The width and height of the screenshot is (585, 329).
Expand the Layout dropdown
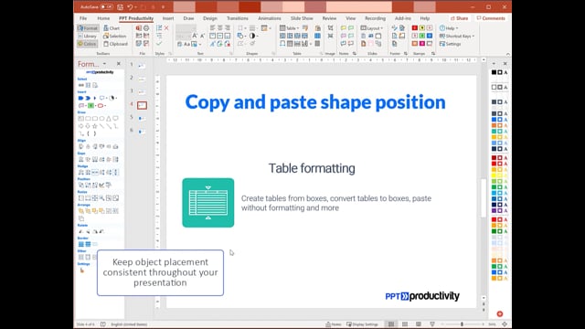[372, 28]
